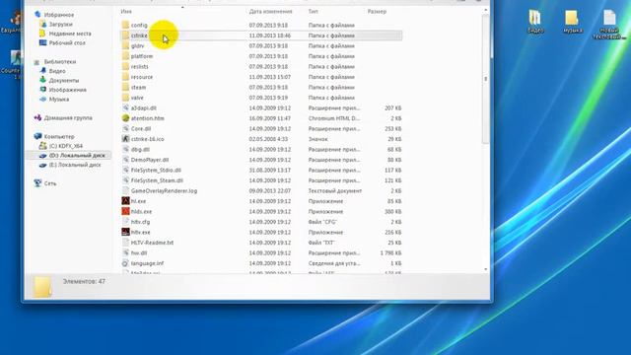Open the Музыка desktop folder icon
Image resolution: width=631 pixels, height=355 pixels.
[572, 18]
